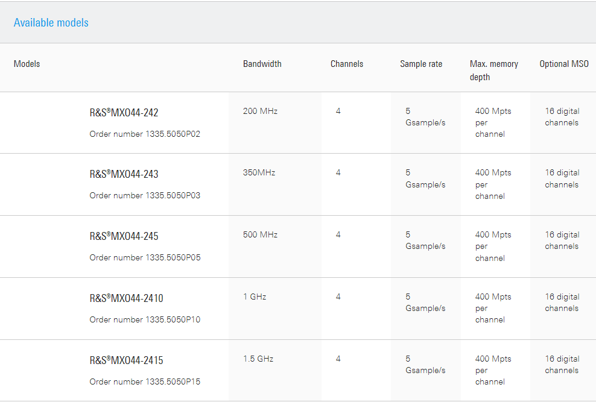Click order number 1335.5050P02
The image size is (596, 402).
tap(145, 134)
